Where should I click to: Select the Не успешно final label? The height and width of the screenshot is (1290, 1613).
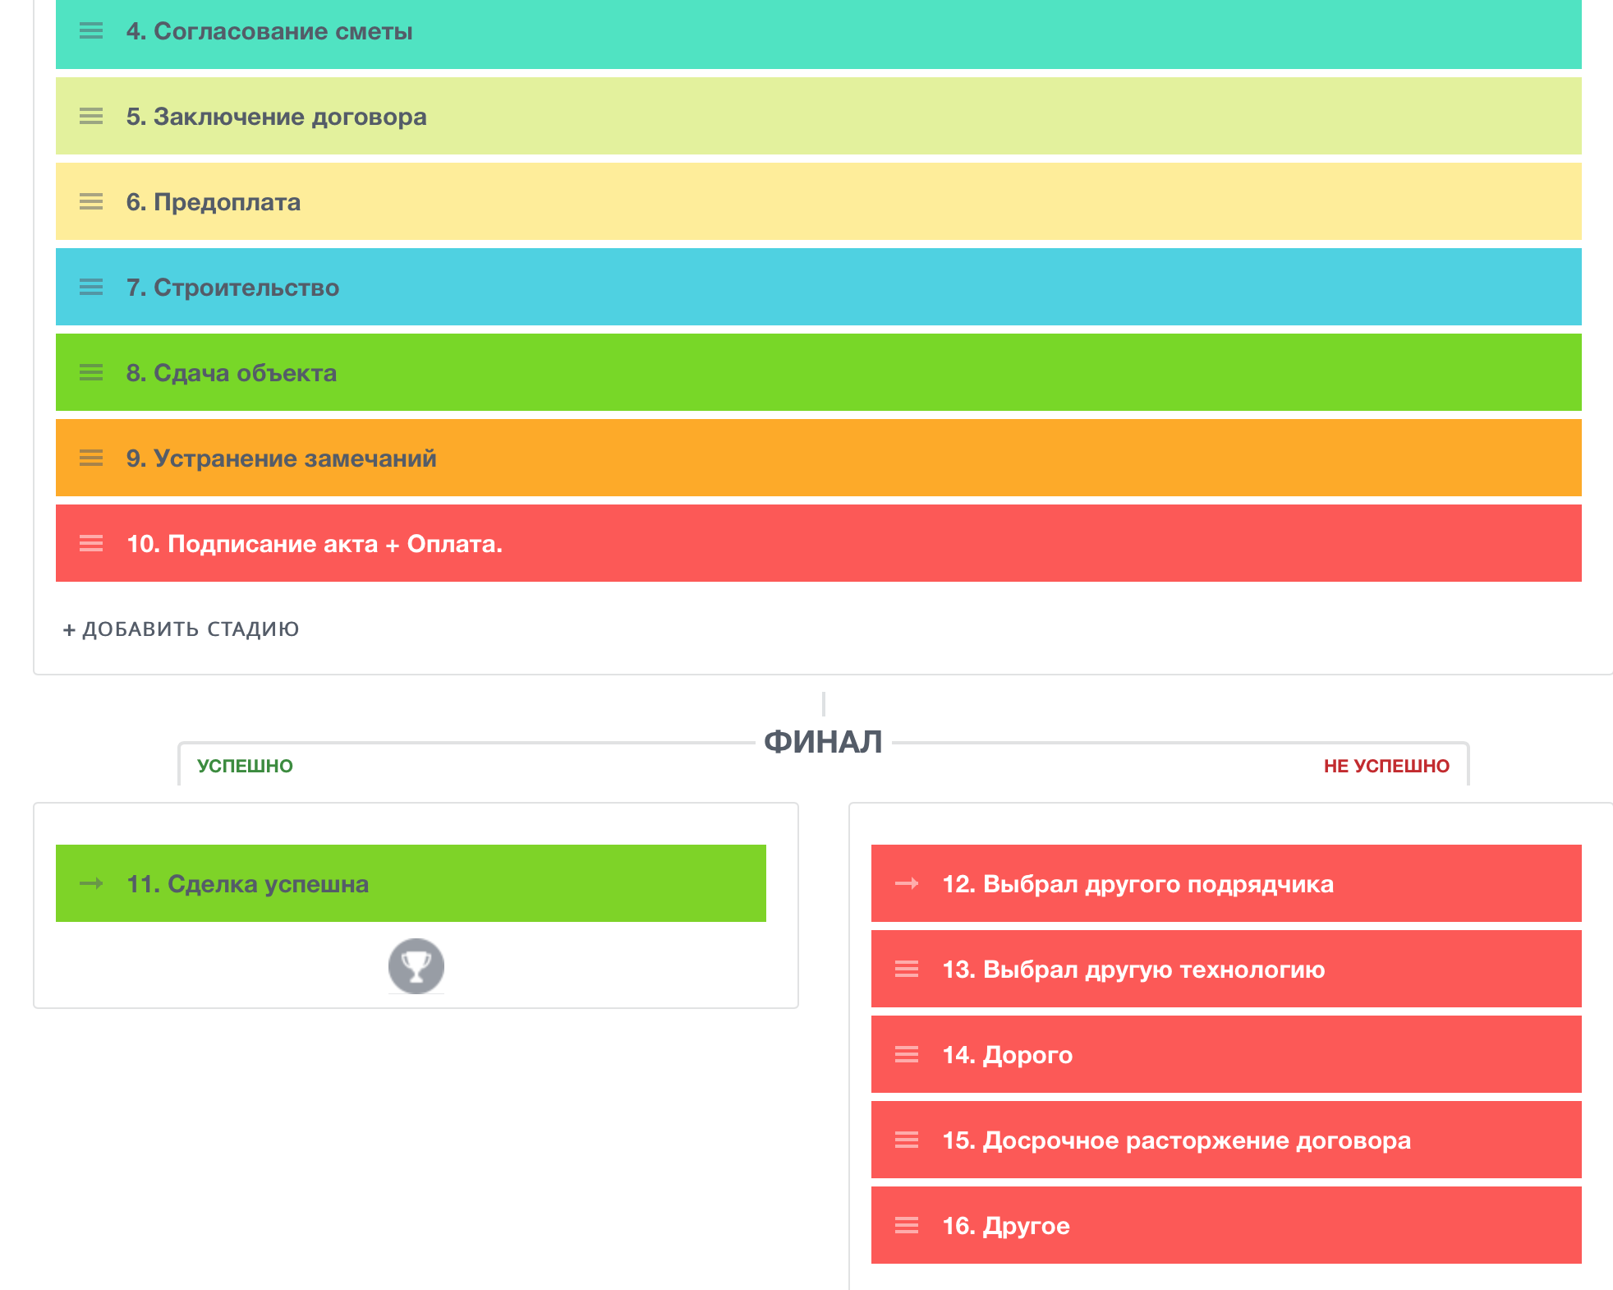pos(1386,766)
